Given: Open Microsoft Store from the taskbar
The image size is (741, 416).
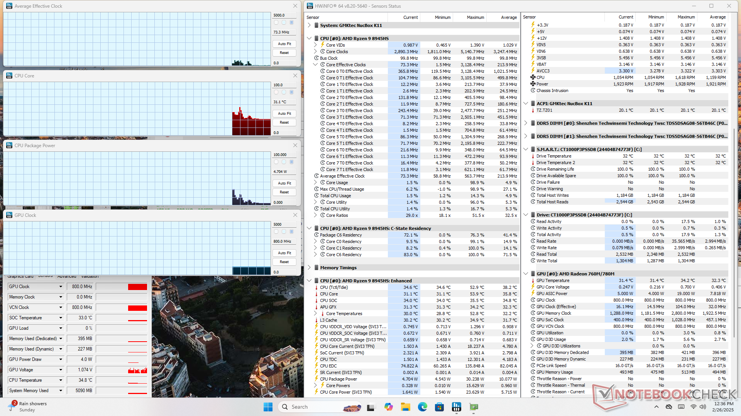Looking at the screenshot, I should tap(439, 407).
